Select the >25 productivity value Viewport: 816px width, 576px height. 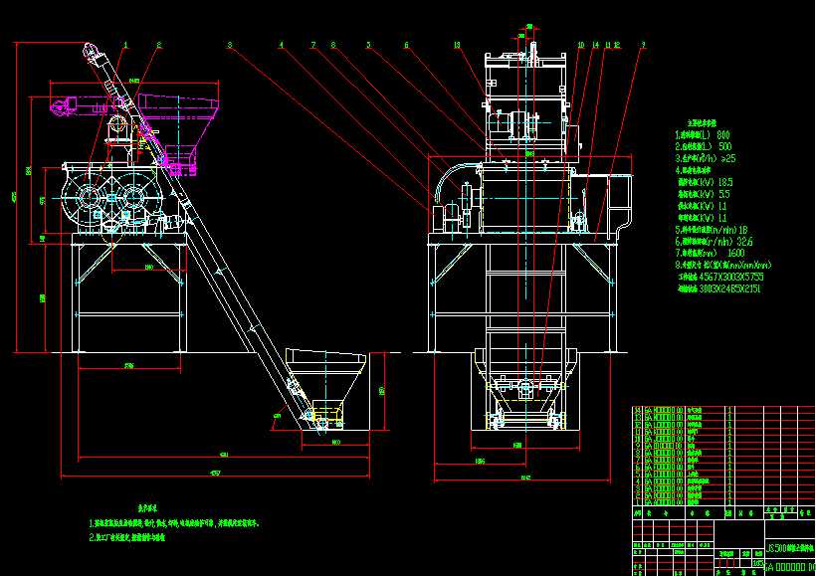point(728,158)
